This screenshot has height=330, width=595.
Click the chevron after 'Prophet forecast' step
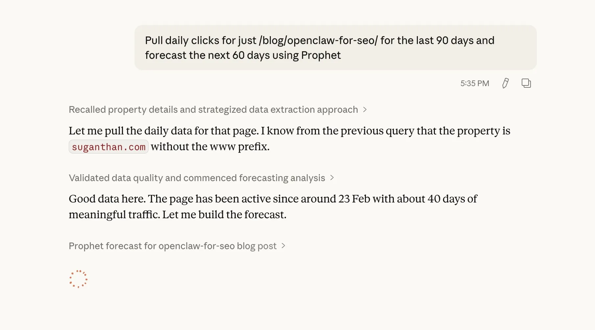click(283, 246)
